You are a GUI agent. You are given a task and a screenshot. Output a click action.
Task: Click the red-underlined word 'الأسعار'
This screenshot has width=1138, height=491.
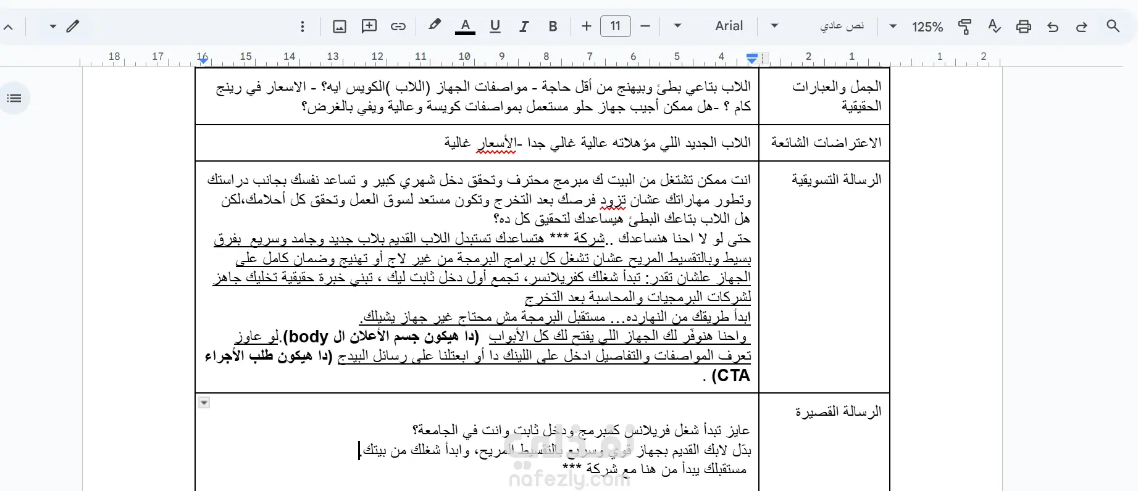pos(496,143)
